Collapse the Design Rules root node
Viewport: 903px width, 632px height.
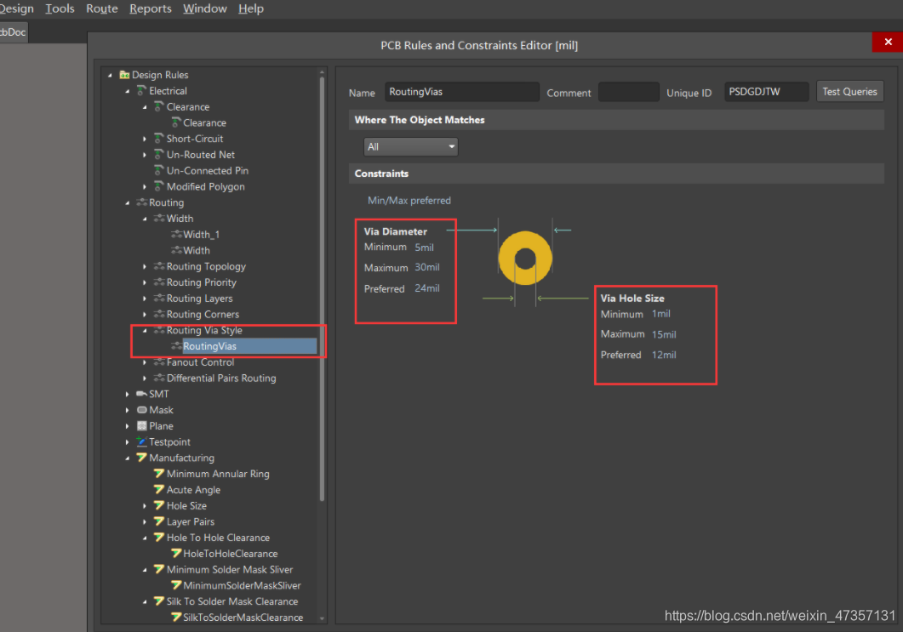[x=110, y=75]
